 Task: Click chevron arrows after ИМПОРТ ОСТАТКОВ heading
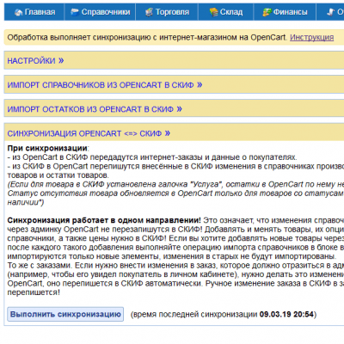point(179,109)
